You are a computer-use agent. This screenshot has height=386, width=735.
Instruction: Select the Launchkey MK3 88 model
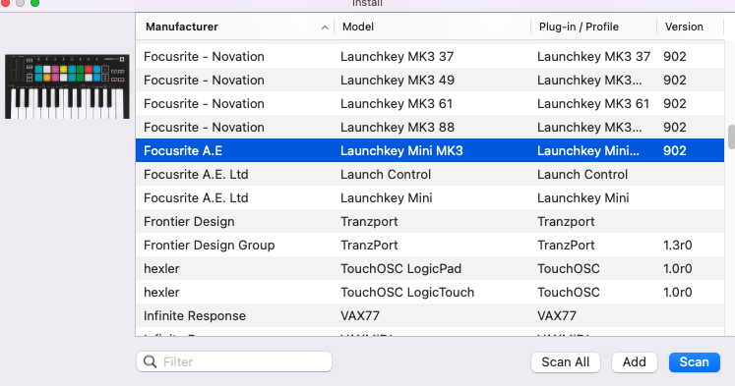(x=398, y=128)
